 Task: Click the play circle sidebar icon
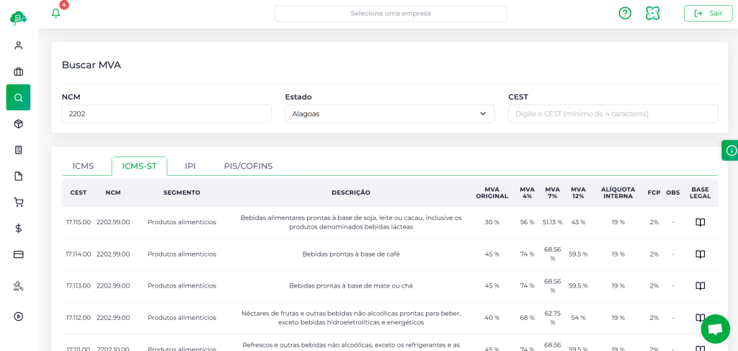(x=19, y=316)
